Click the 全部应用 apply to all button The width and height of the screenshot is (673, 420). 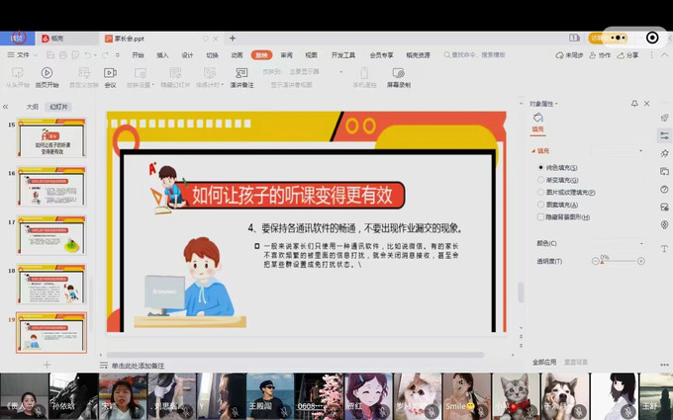tap(544, 362)
